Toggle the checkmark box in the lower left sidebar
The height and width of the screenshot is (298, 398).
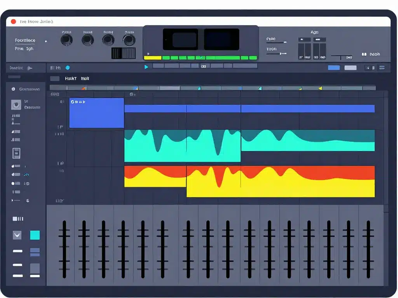pos(17,235)
